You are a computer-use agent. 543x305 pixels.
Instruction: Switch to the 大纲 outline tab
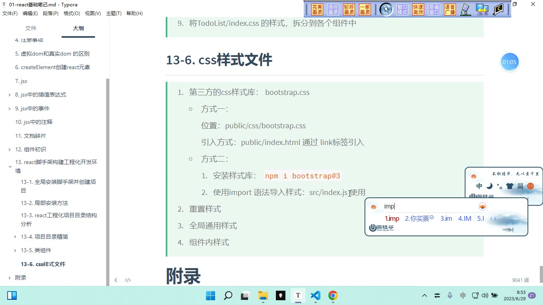point(78,28)
